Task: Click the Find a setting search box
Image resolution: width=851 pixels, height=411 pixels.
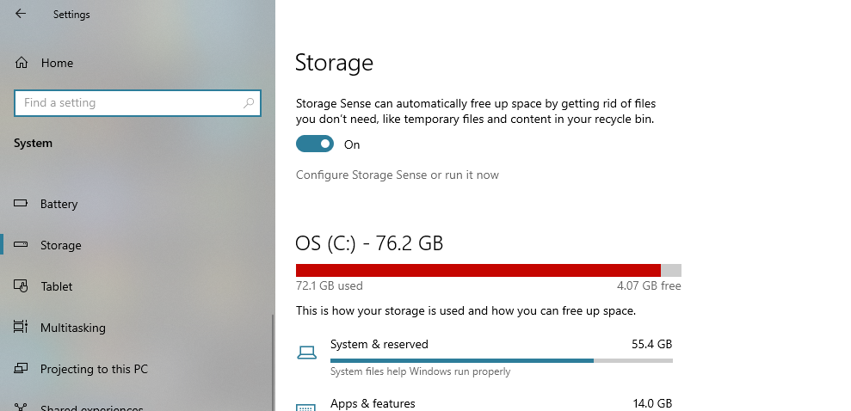Action: click(x=138, y=103)
